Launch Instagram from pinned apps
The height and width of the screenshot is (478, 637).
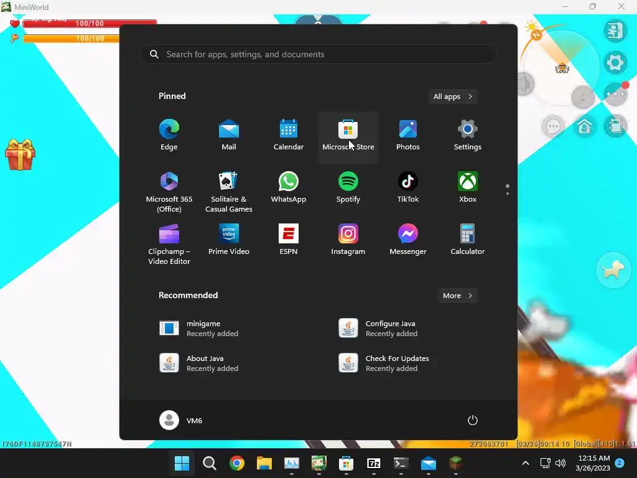click(348, 240)
